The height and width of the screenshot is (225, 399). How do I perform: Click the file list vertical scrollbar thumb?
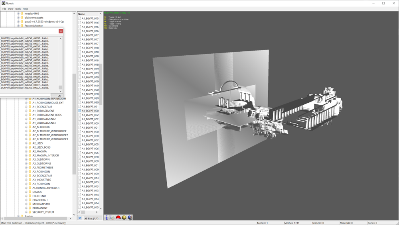click(x=101, y=84)
